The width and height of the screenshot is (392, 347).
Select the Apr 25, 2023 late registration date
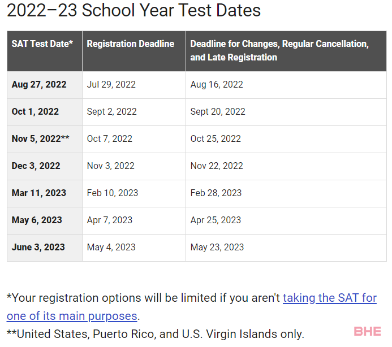coord(216,220)
